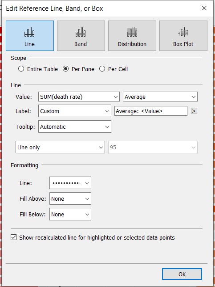Select the Entire Table scope option
The image size is (215, 287).
[x=21, y=69]
